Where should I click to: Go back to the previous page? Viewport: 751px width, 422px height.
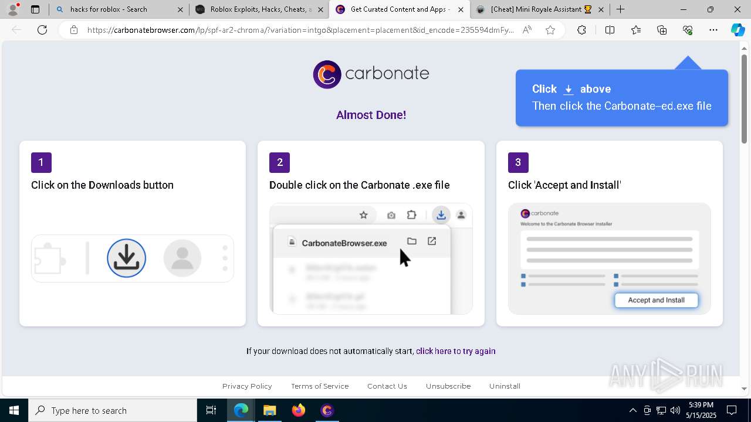tap(16, 30)
